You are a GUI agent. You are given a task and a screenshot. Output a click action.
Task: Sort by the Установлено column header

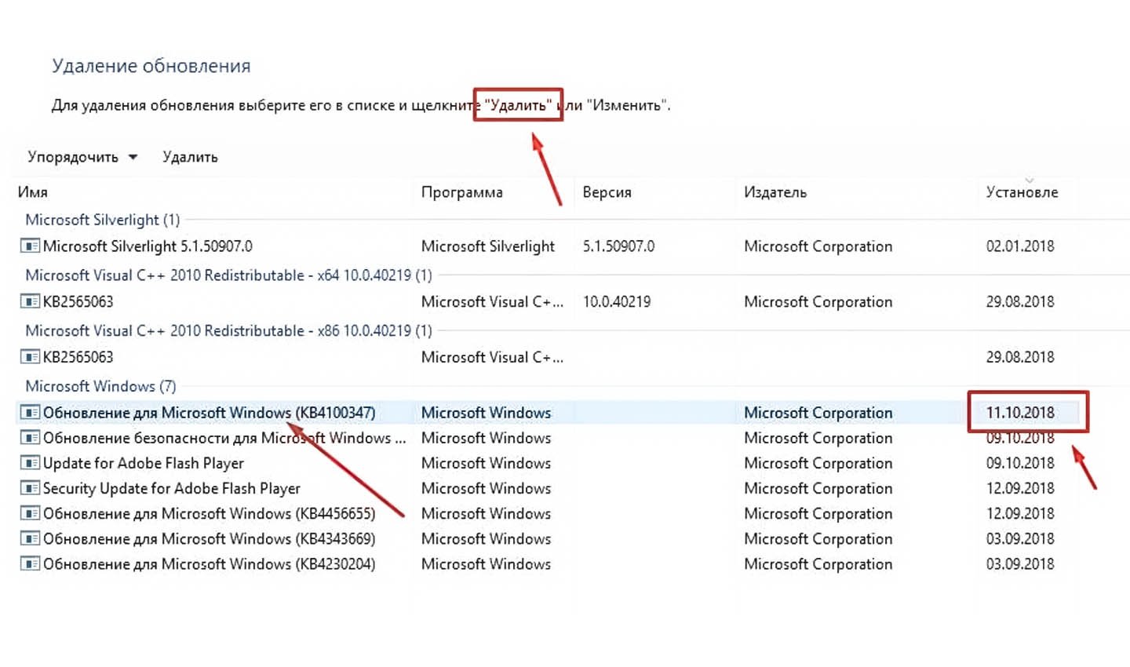(x=1022, y=192)
